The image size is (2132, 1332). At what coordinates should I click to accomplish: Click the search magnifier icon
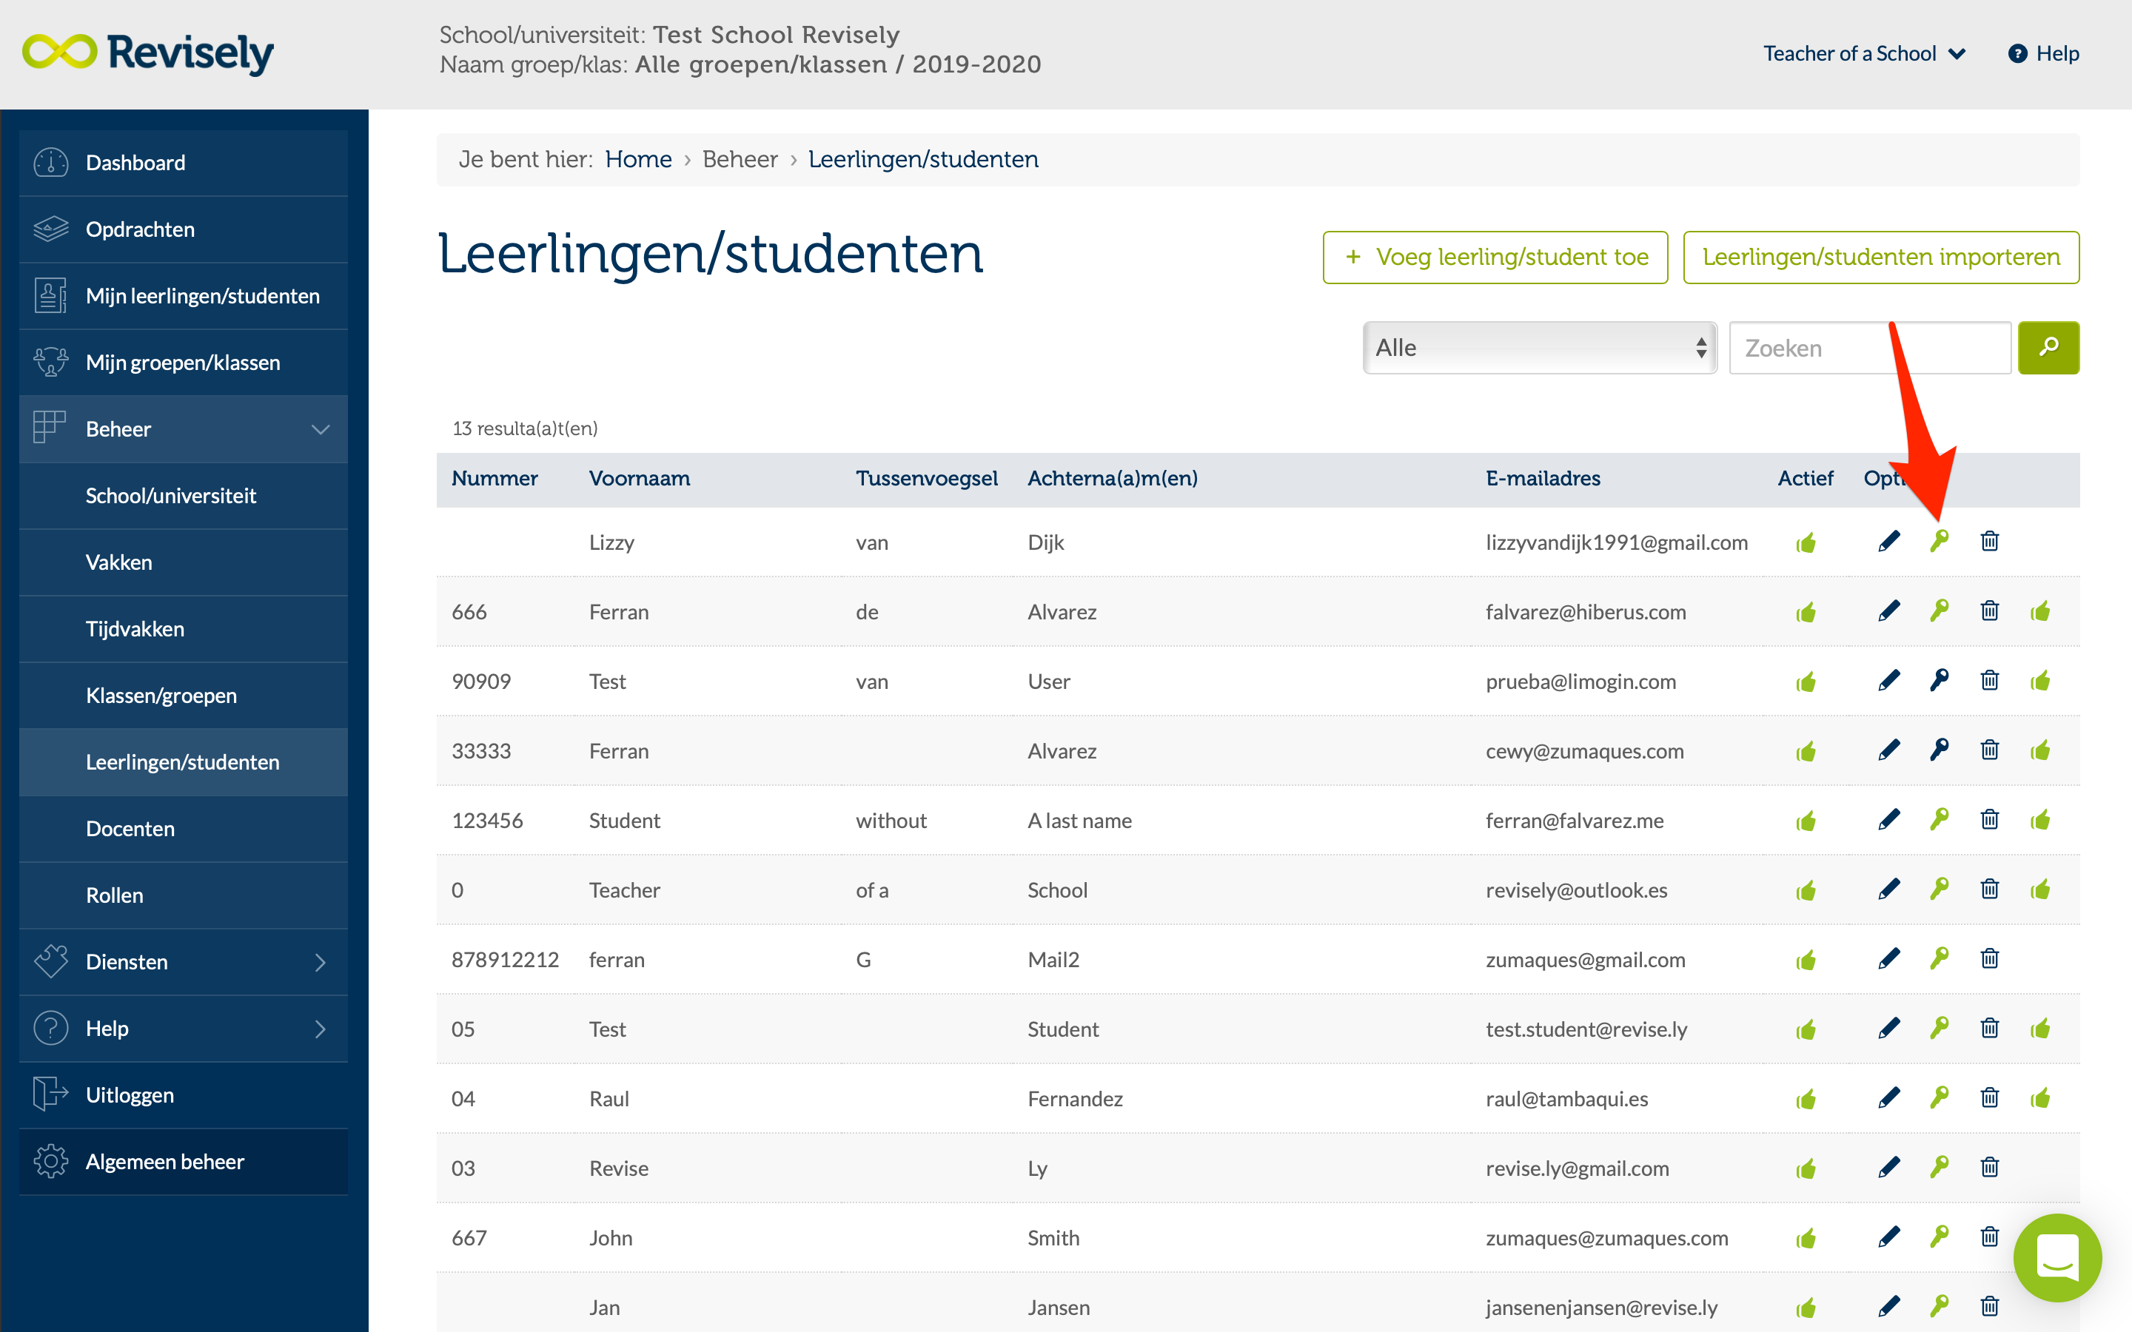pos(2048,347)
